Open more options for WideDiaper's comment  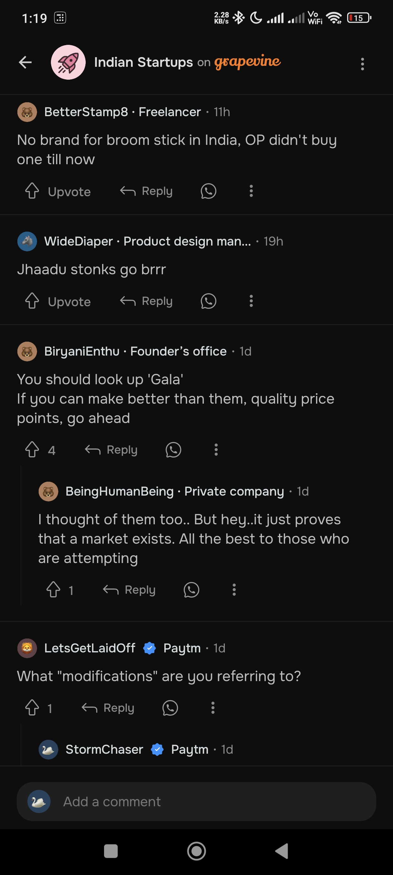click(251, 301)
